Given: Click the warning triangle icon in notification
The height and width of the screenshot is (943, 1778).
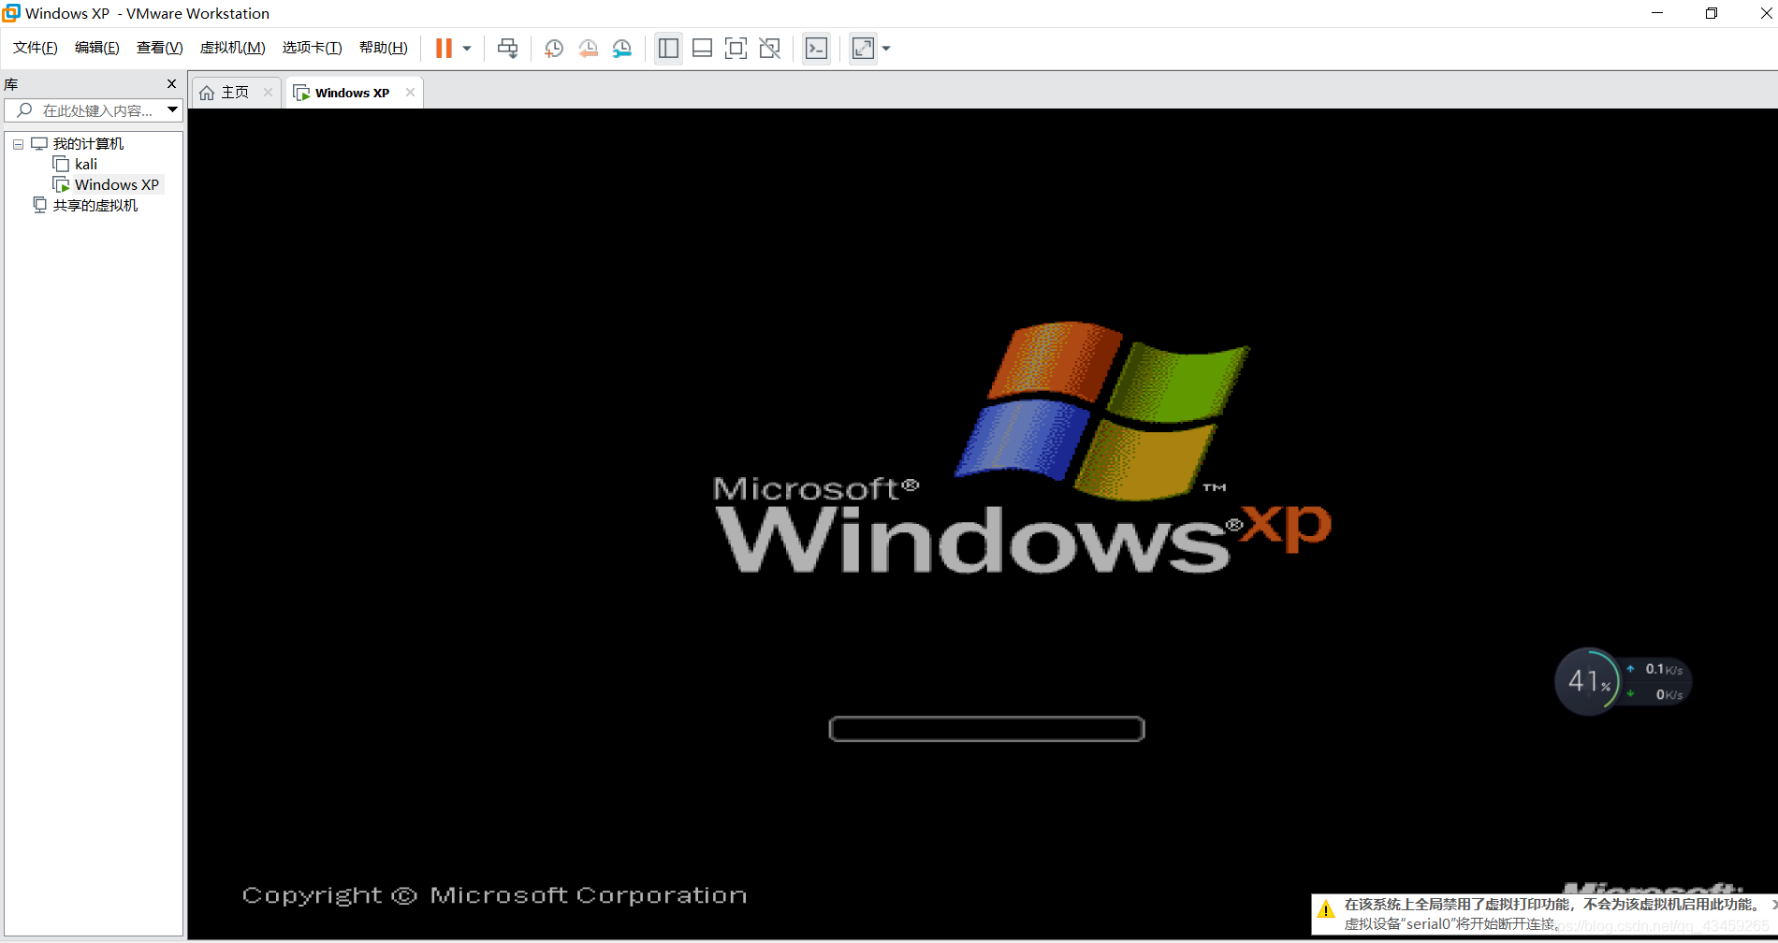Looking at the screenshot, I should pyautogui.click(x=1326, y=910).
